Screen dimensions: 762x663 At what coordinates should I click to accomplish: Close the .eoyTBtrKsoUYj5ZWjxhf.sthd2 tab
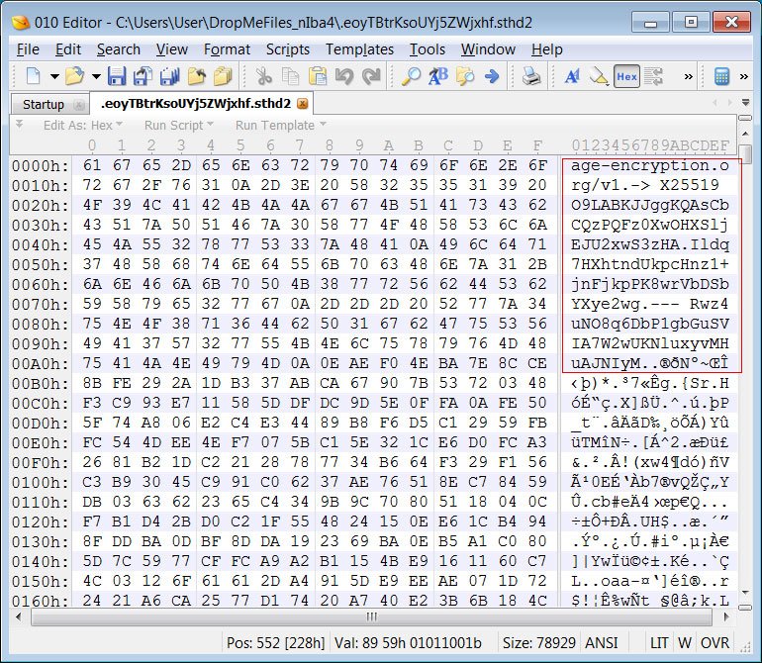coord(303,103)
